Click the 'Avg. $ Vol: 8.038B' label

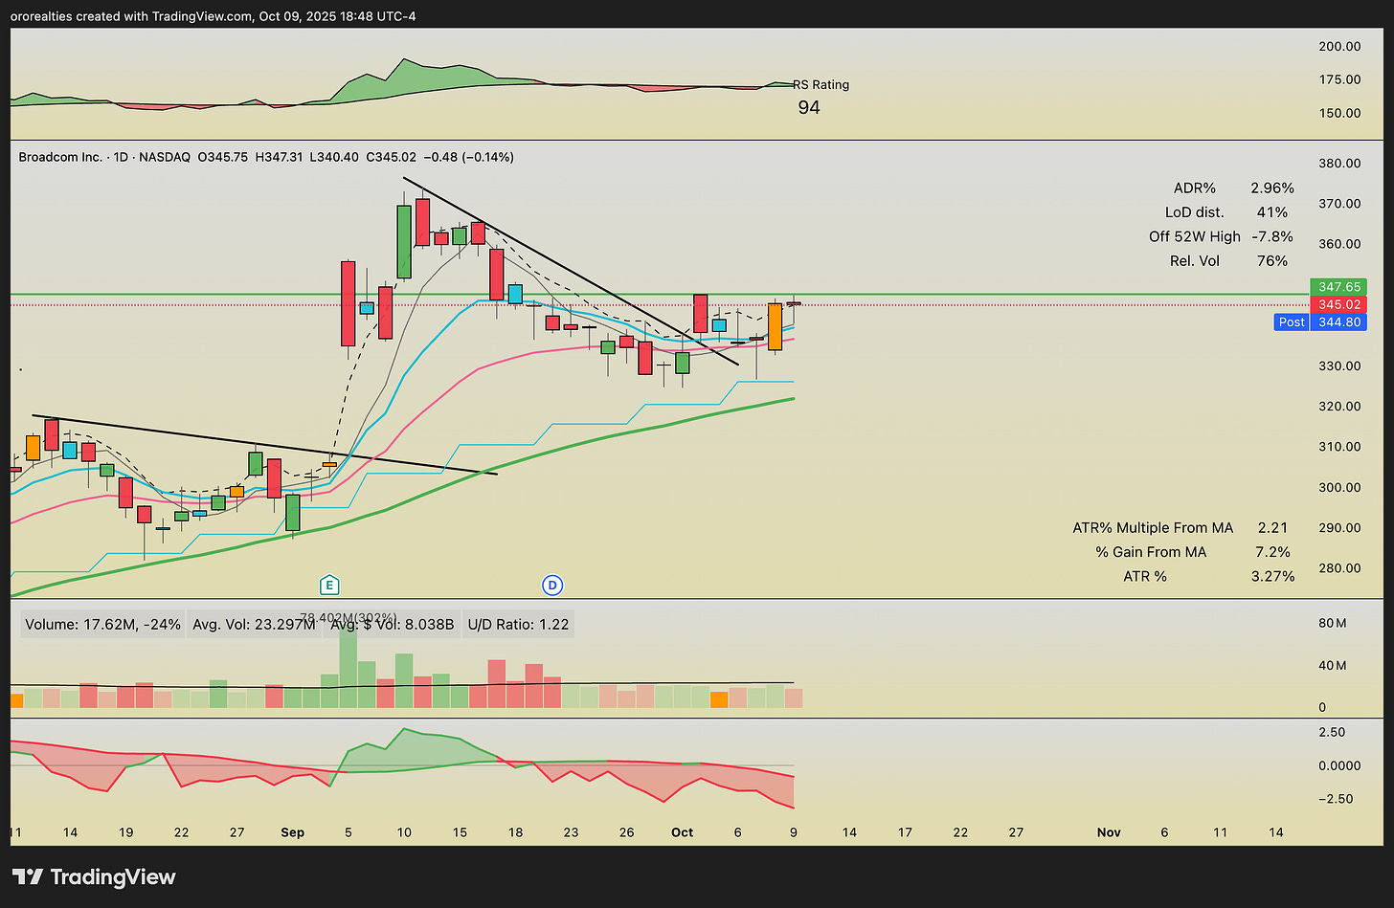coord(391,625)
